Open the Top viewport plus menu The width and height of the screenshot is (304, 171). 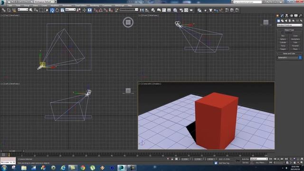(2, 15)
